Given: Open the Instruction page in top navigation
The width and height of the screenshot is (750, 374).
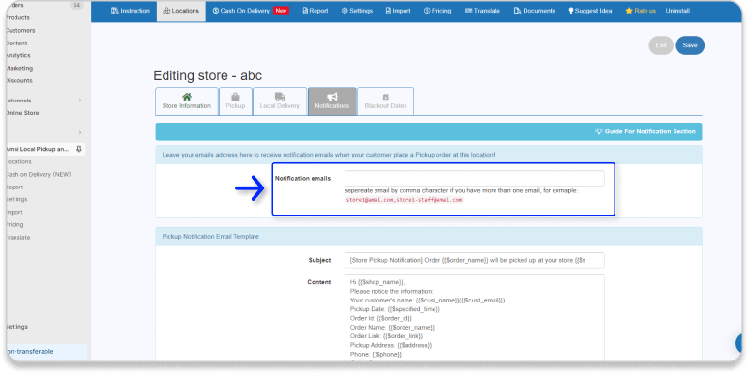Looking at the screenshot, I should click(x=130, y=11).
